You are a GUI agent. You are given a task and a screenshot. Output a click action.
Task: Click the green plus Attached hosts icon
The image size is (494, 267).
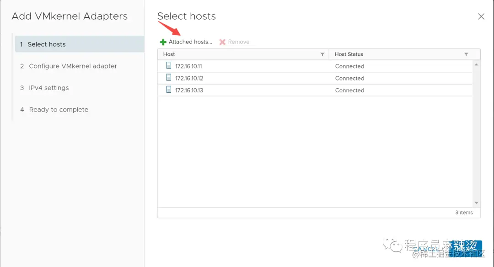tap(163, 42)
